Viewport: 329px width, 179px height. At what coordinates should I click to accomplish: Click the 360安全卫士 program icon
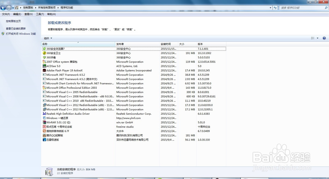tap(44, 53)
